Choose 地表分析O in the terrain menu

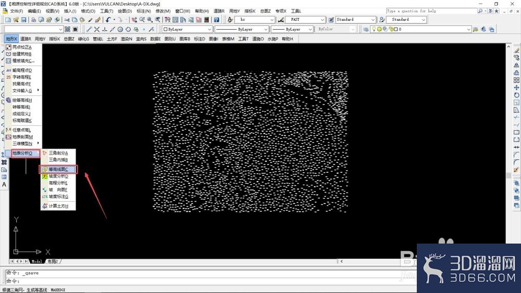coord(22,153)
